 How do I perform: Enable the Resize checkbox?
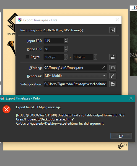(x=27, y=57)
